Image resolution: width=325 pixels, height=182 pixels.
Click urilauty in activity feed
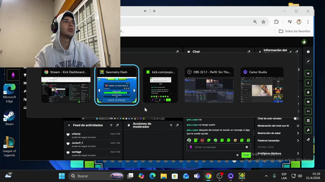click(x=76, y=134)
